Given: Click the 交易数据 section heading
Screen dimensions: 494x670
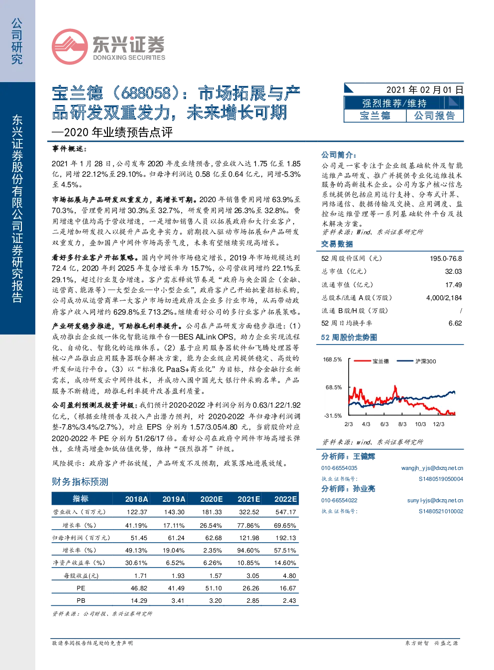Looking at the screenshot, I should click(x=337, y=244).
